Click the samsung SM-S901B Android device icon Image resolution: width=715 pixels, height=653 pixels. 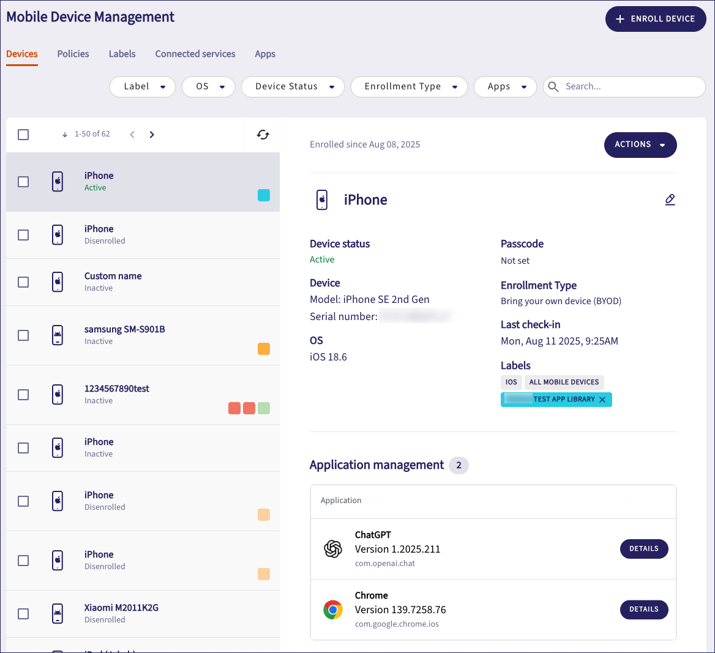[x=58, y=335]
